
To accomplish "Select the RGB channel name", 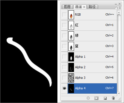I will point(78,15).
